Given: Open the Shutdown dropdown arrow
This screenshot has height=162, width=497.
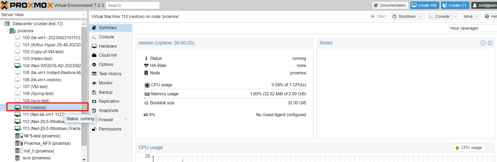Looking at the screenshot, I should coord(421,16).
